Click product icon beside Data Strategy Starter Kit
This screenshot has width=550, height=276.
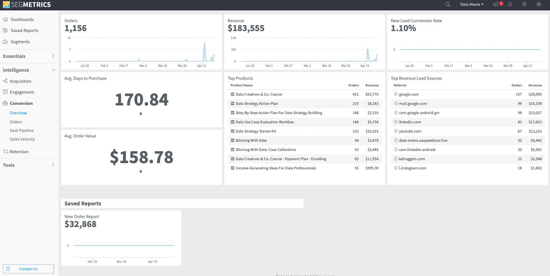(232, 131)
